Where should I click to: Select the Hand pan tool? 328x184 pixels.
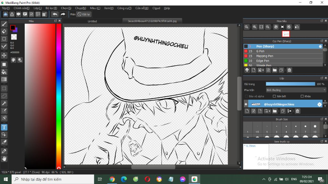[4, 159]
